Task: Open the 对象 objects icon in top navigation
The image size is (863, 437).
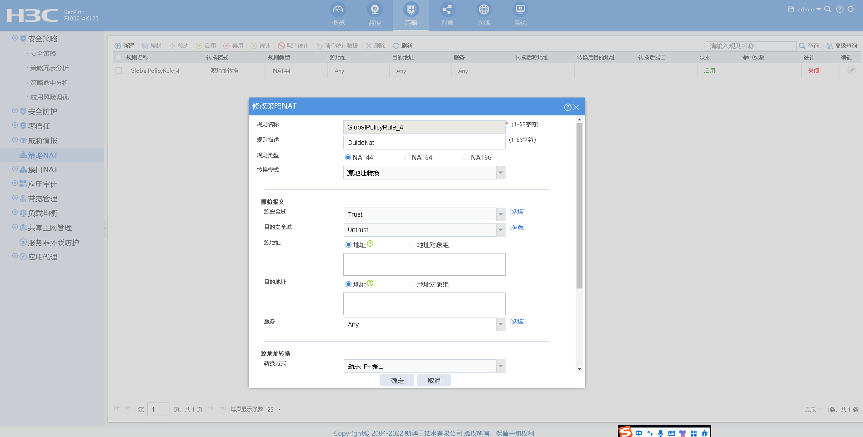Action: tap(447, 10)
